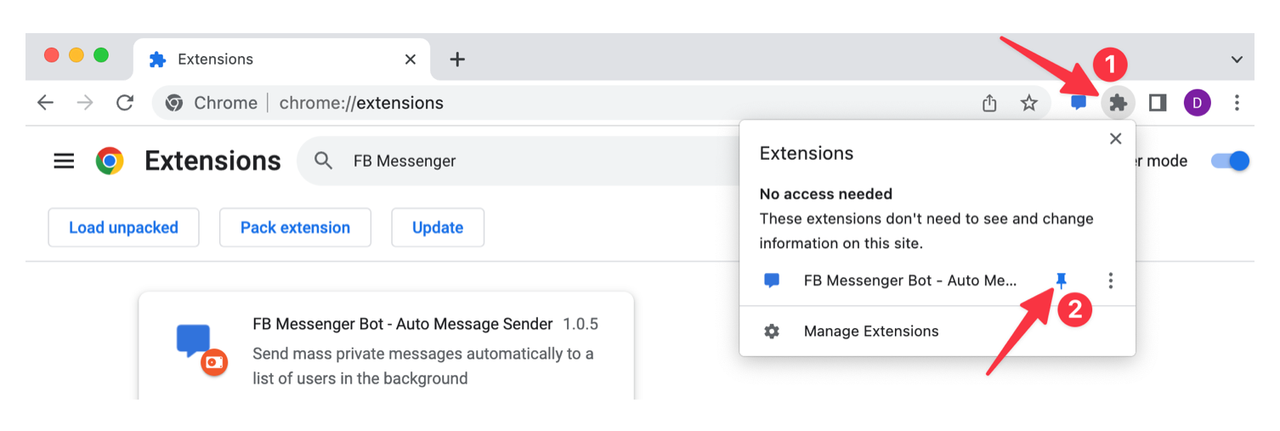
Task: Expand the tab search chevron
Action: tap(1237, 60)
